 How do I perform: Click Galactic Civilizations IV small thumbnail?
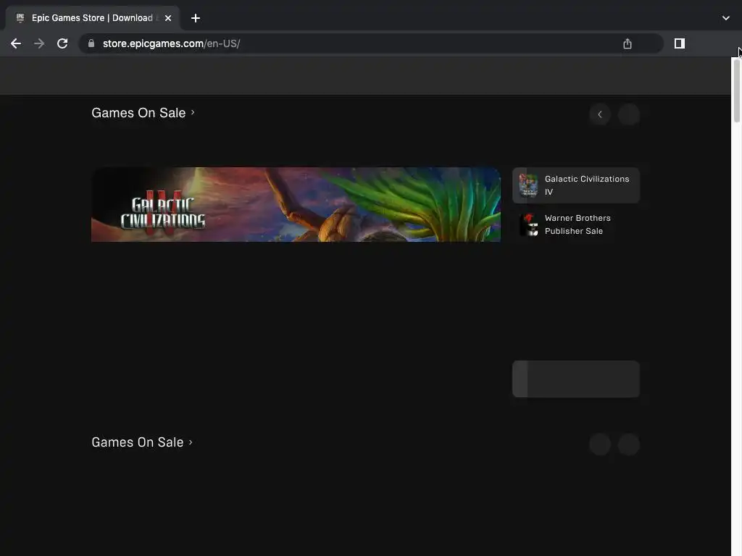click(528, 185)
